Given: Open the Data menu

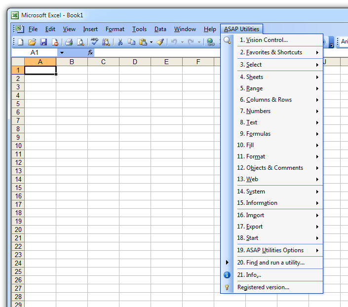Looking at the screenshot, I should click(x=160, y=29).
